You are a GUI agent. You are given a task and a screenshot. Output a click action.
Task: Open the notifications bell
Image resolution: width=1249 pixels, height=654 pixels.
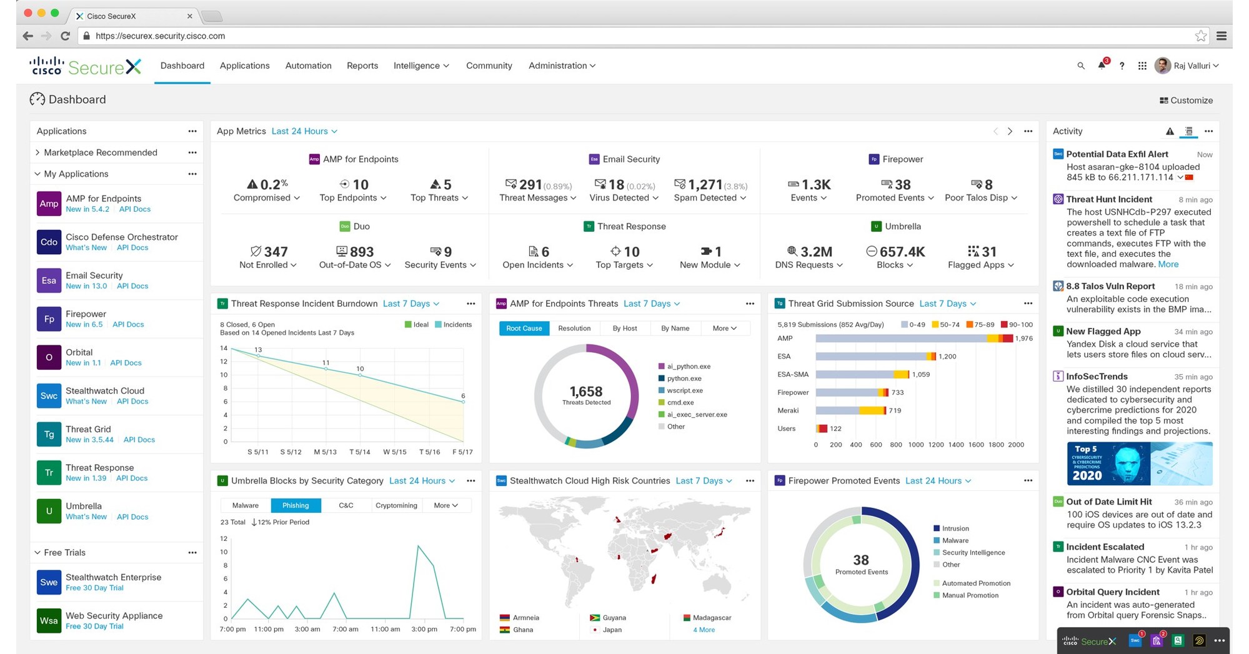1101,66
